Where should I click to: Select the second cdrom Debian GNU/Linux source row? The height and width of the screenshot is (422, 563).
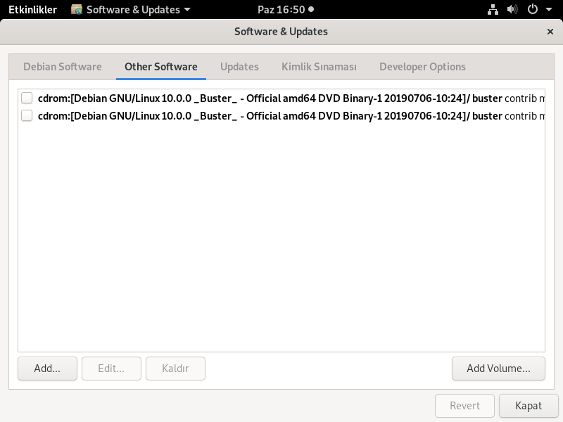(281, 115)
